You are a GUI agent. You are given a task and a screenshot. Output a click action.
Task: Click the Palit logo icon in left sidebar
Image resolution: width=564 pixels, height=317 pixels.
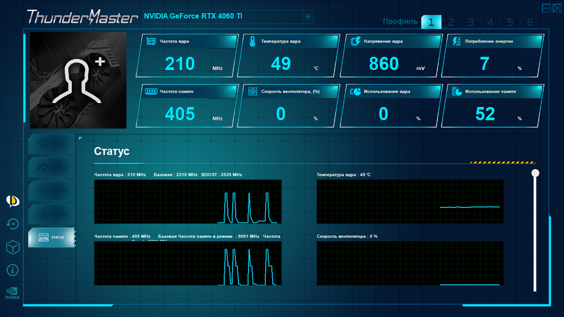(13, 201)
